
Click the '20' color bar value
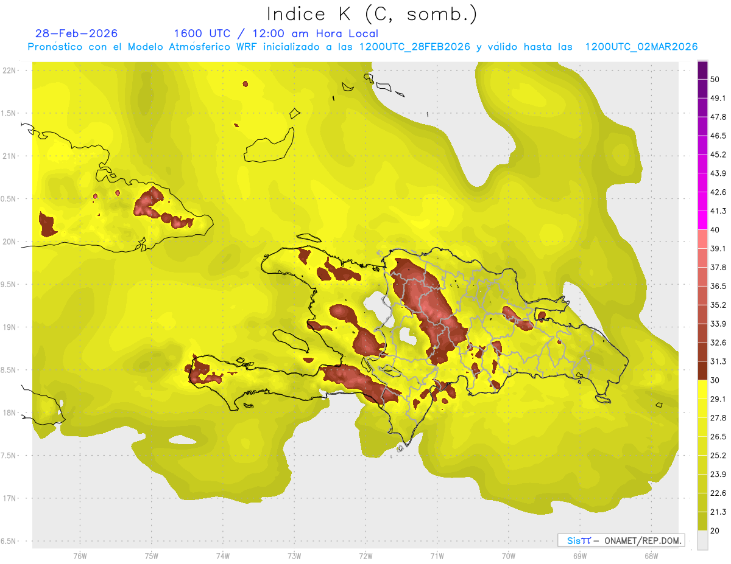715,531
